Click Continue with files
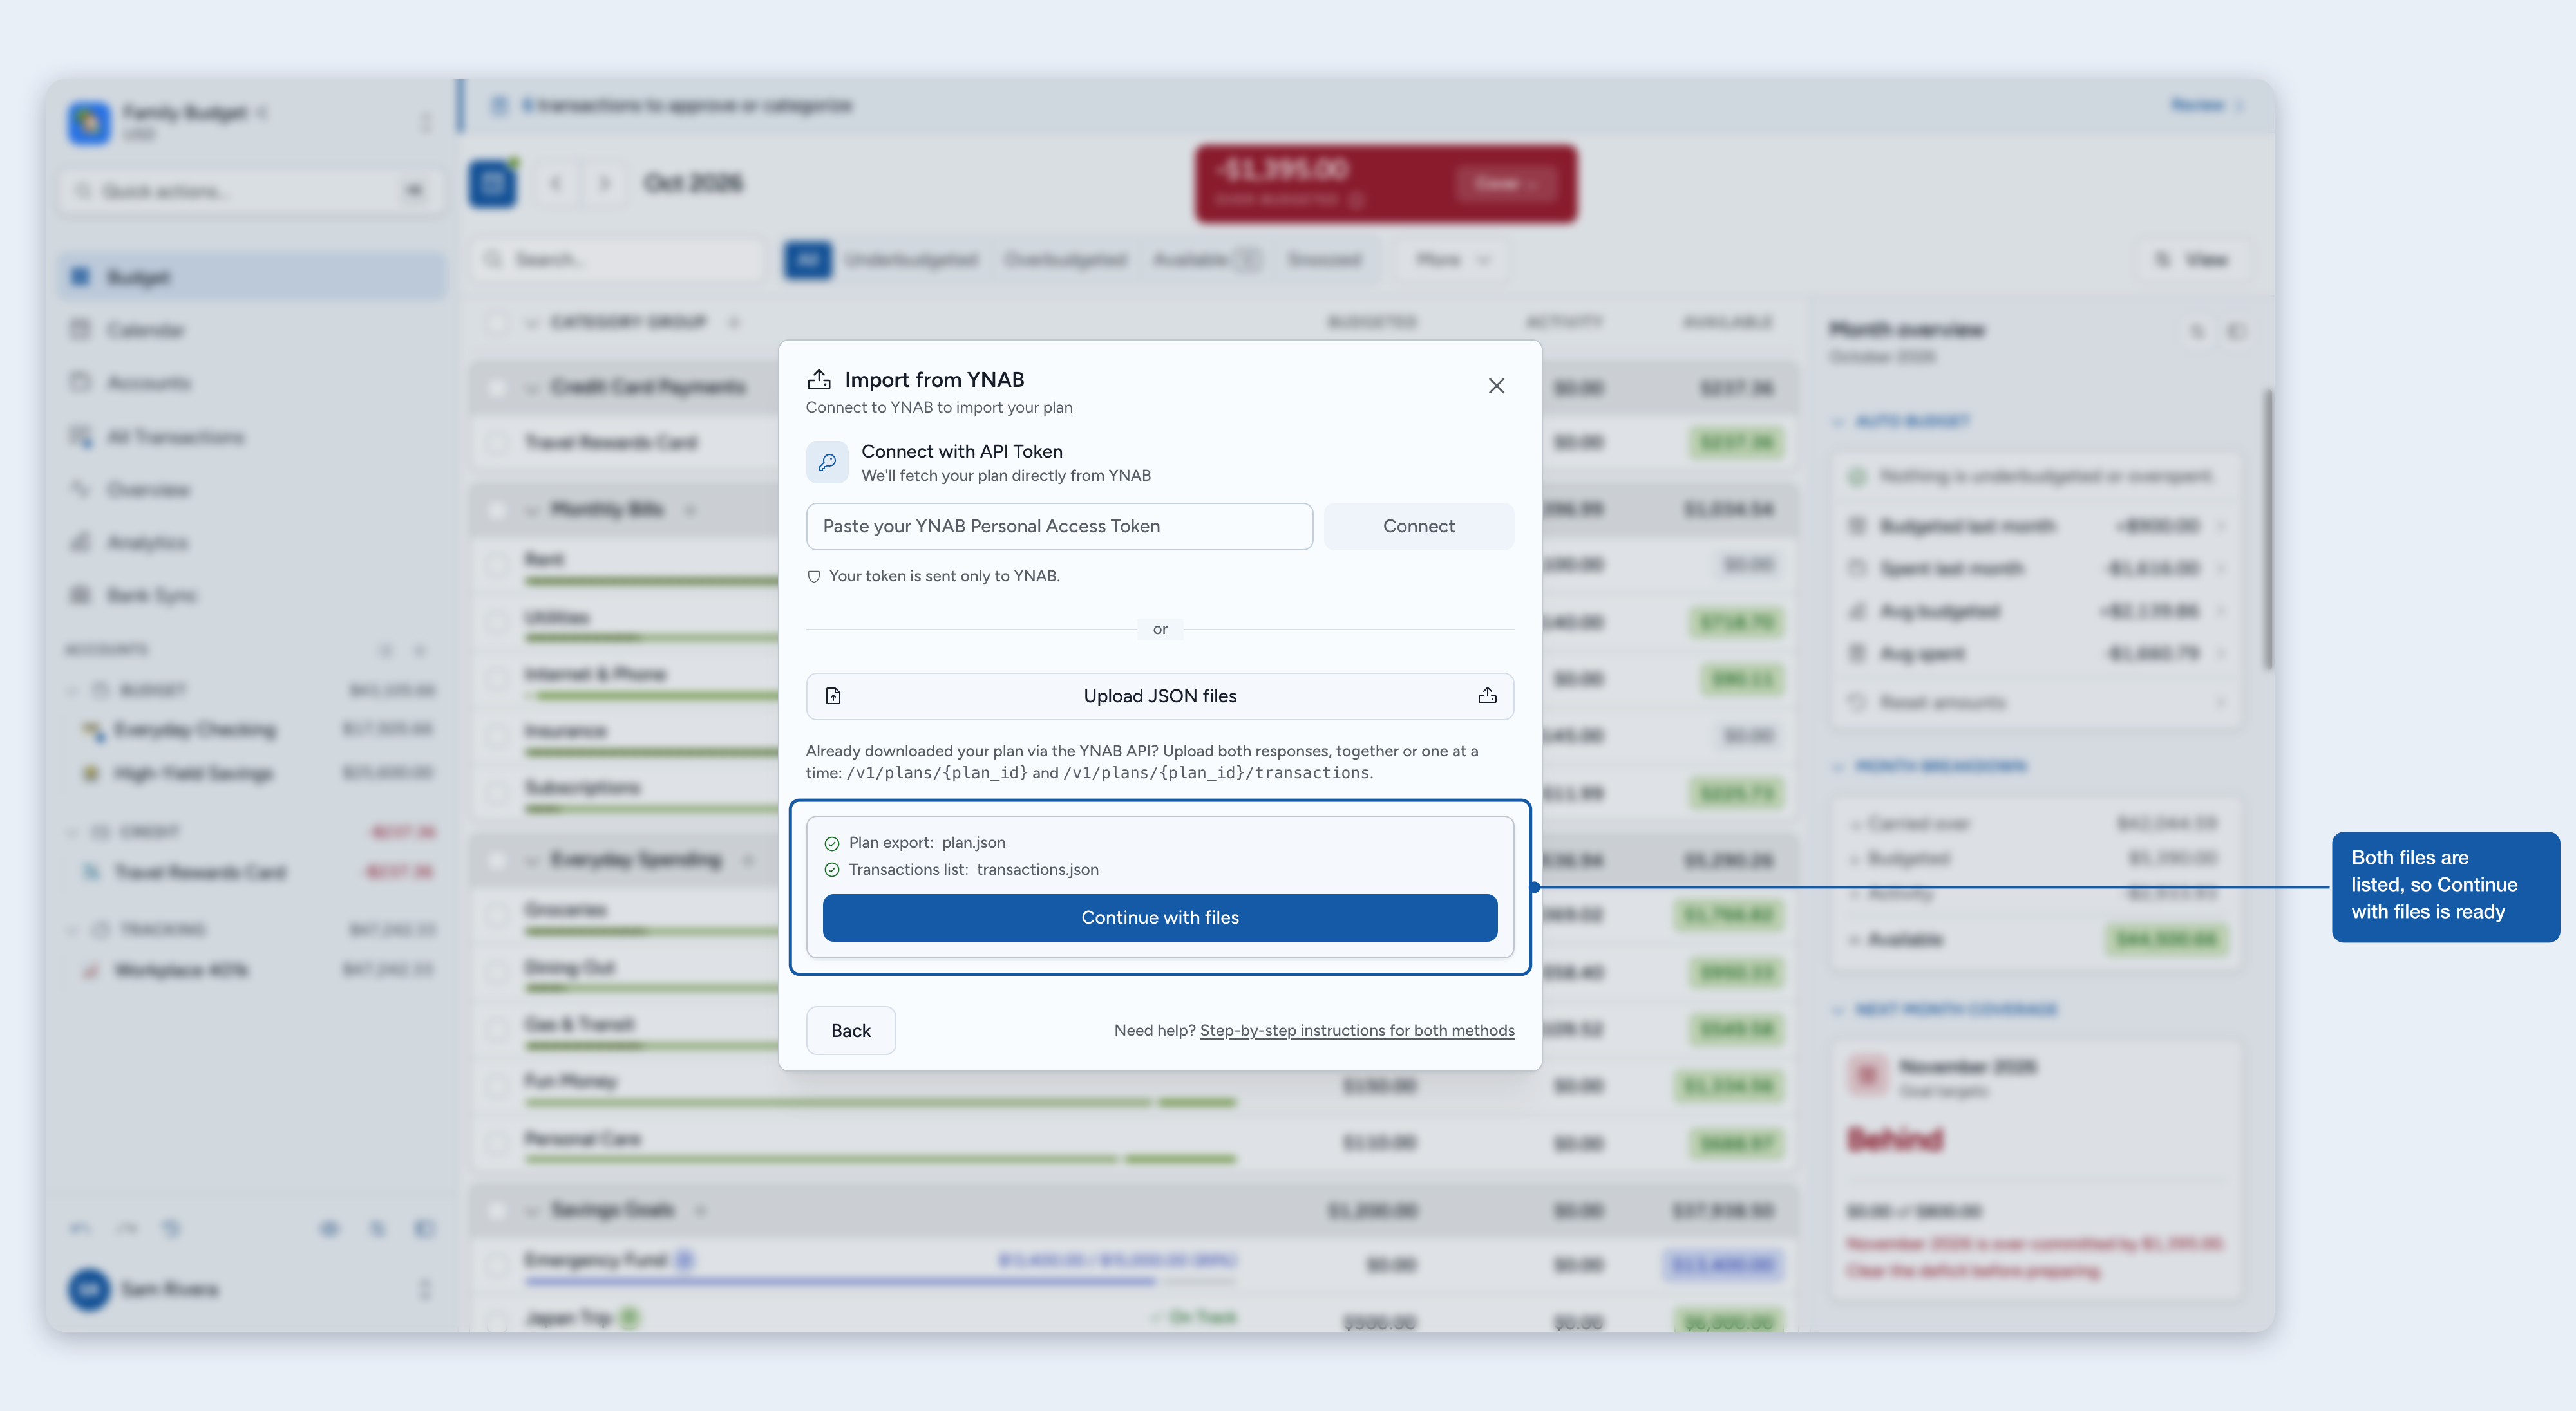 point(1159,917)
